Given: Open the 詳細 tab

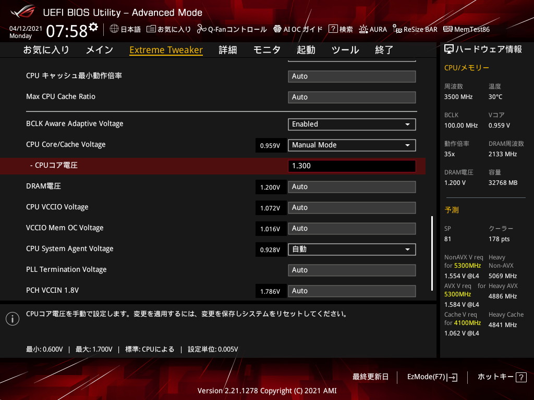Looking at the screenshot, I should tap(227, 50).
